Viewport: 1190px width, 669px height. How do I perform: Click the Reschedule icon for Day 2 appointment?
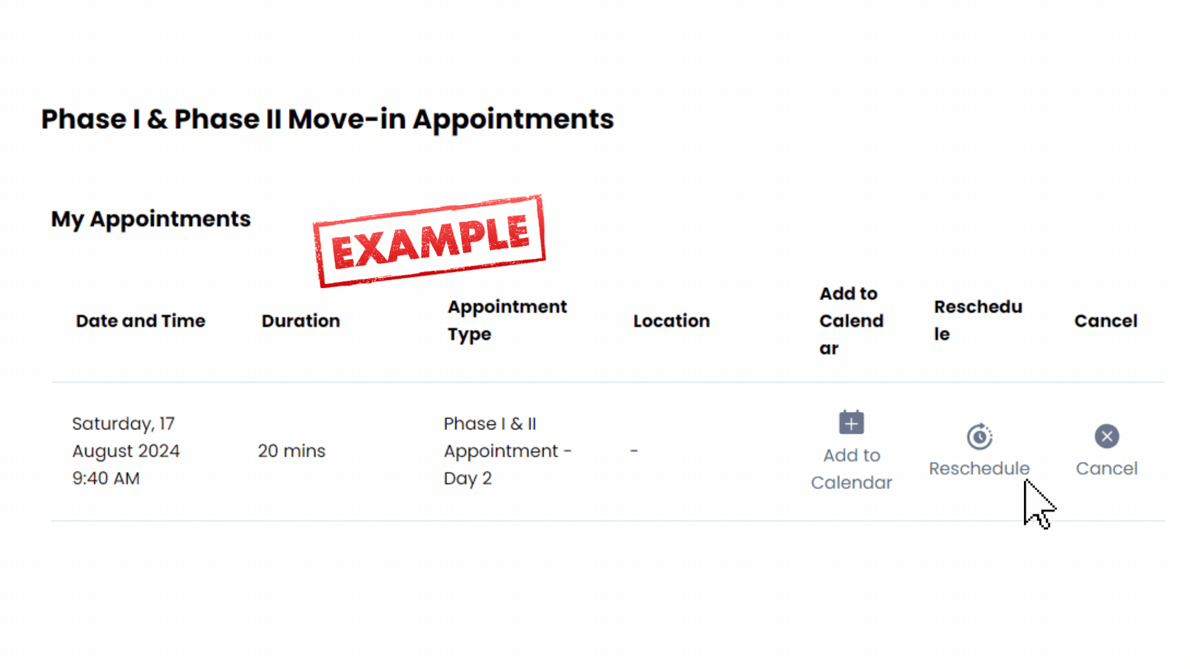coord(978,436)
